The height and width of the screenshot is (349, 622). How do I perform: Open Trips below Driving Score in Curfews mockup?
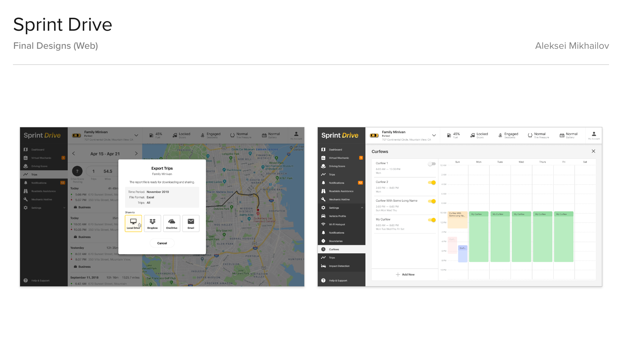pos(341,174)
